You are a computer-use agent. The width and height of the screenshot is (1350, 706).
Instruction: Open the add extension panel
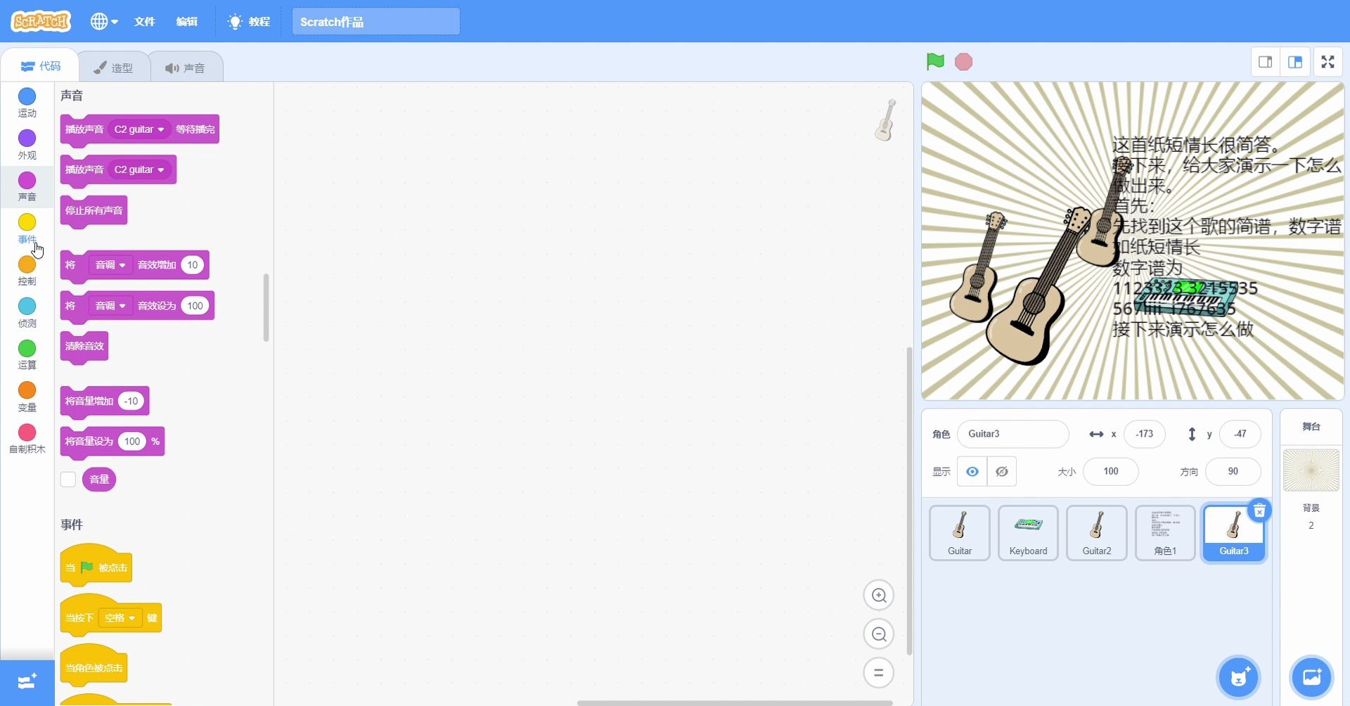(26, 681)
